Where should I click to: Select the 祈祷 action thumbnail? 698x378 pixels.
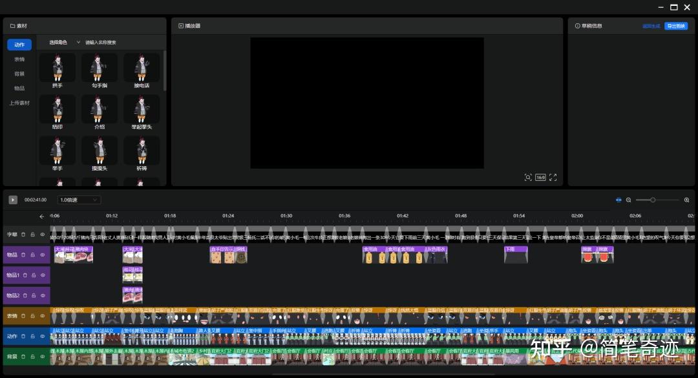[x=142, y=151]
